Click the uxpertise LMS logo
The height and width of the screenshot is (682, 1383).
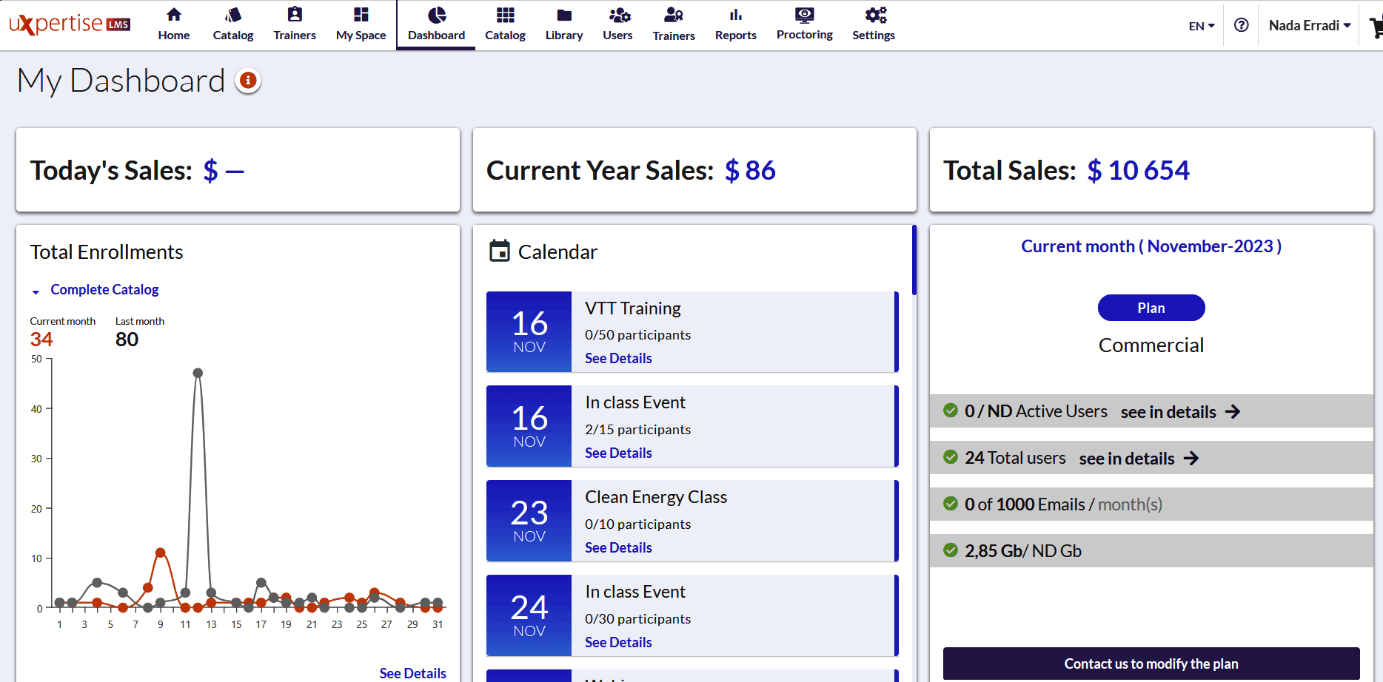click(x=70, y=24)
